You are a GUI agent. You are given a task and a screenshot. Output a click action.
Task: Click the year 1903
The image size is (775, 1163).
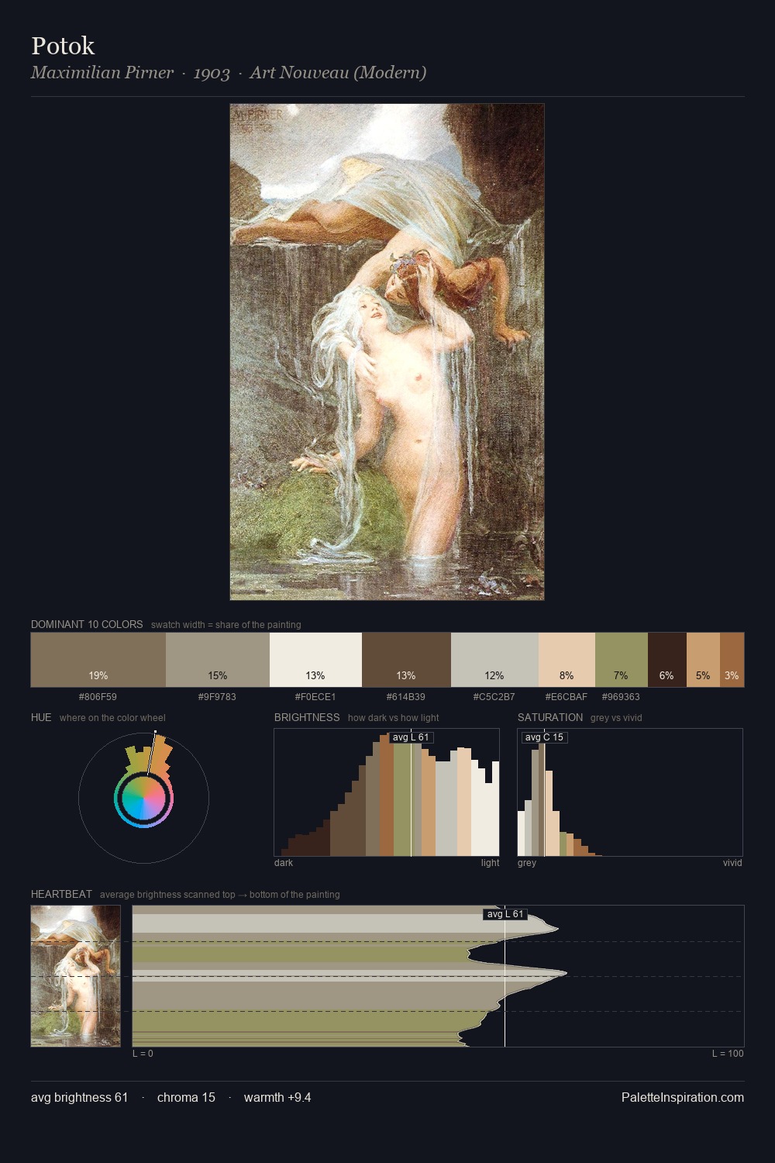[x=212, y=74]
